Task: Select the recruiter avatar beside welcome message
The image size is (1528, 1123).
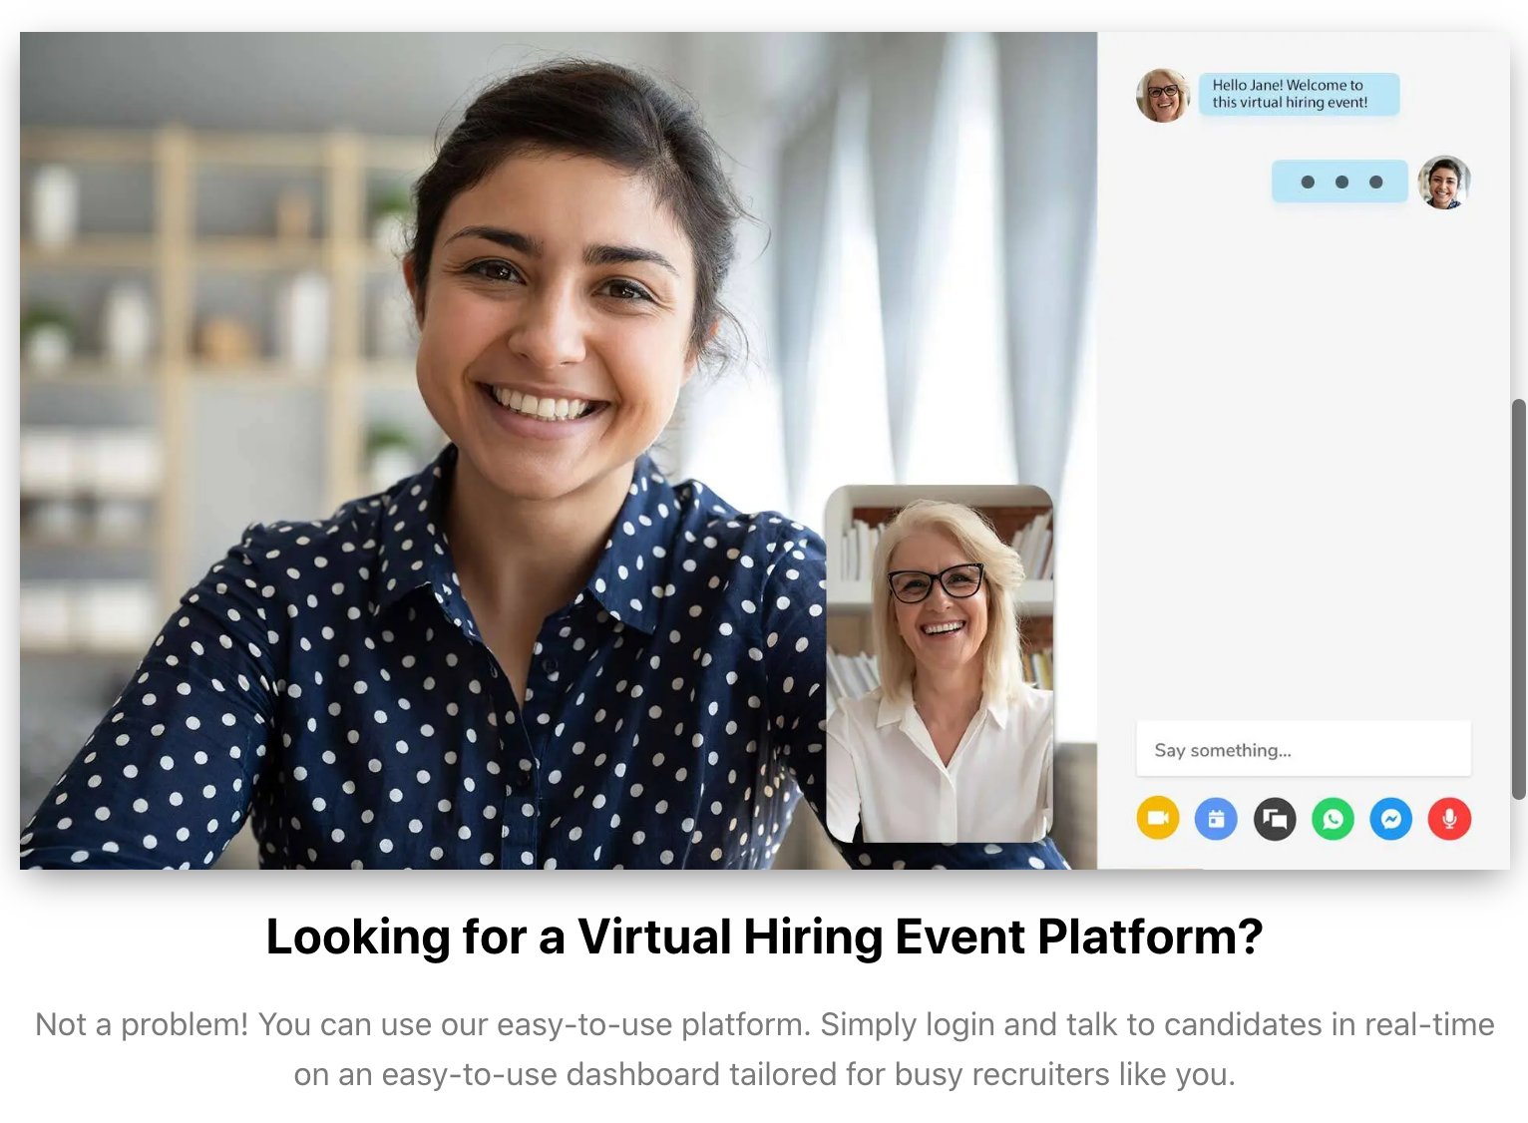Action: coord(1163,95)
